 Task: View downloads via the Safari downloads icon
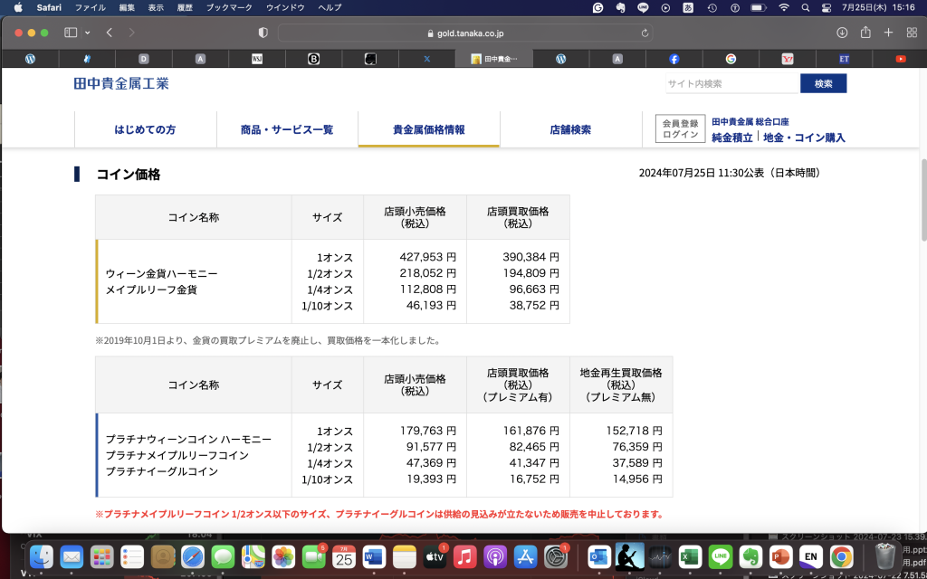click(842, 33)
